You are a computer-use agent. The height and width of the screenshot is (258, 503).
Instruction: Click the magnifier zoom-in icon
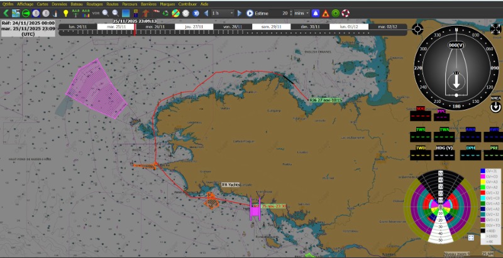pyautogui.click(x=105, y=13)
